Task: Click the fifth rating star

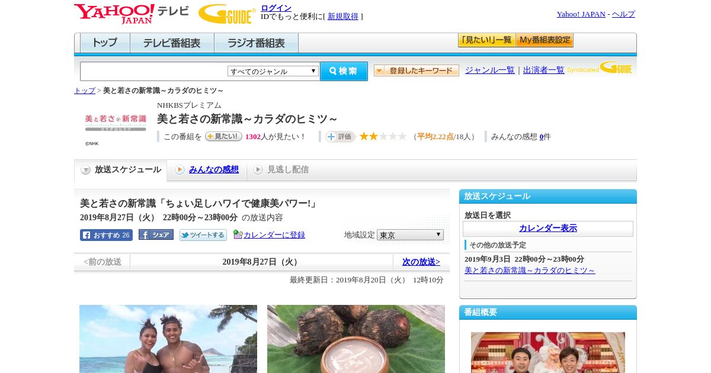Action: click(x=402, y=136)
